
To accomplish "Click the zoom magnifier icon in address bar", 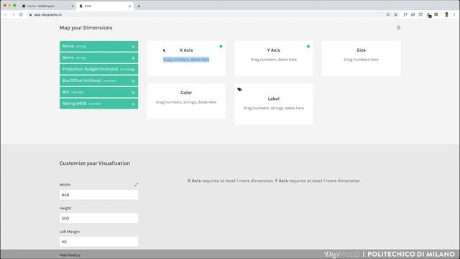I will (388, 14).
